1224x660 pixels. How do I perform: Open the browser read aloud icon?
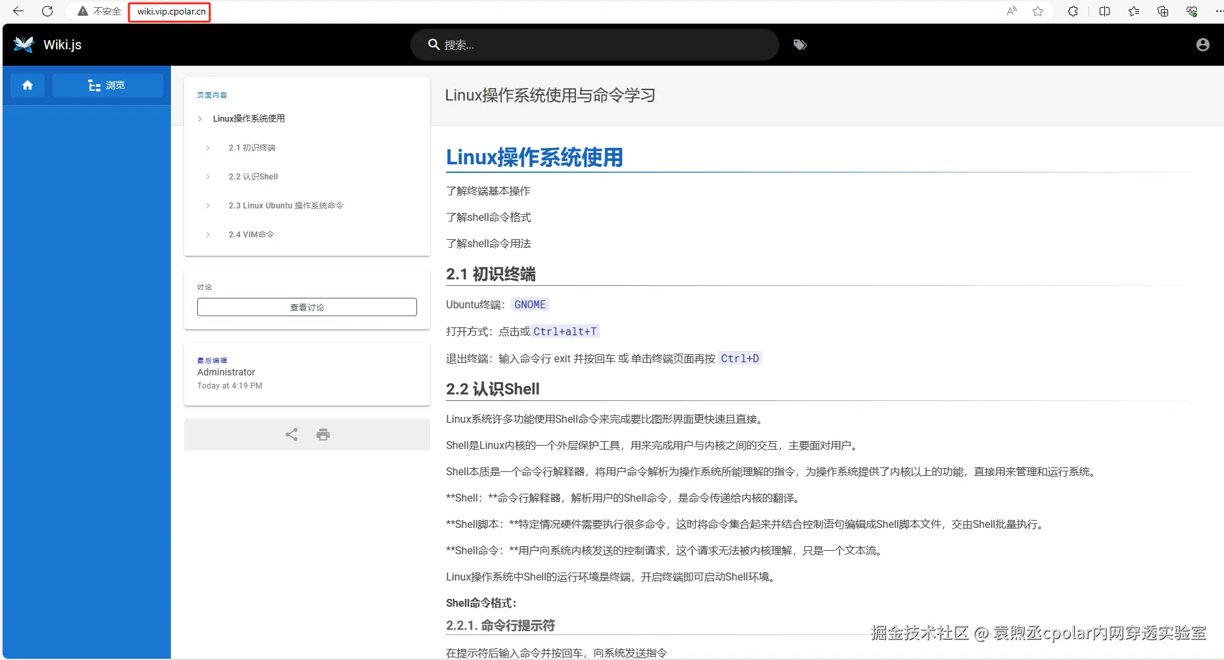point(1012,11)
